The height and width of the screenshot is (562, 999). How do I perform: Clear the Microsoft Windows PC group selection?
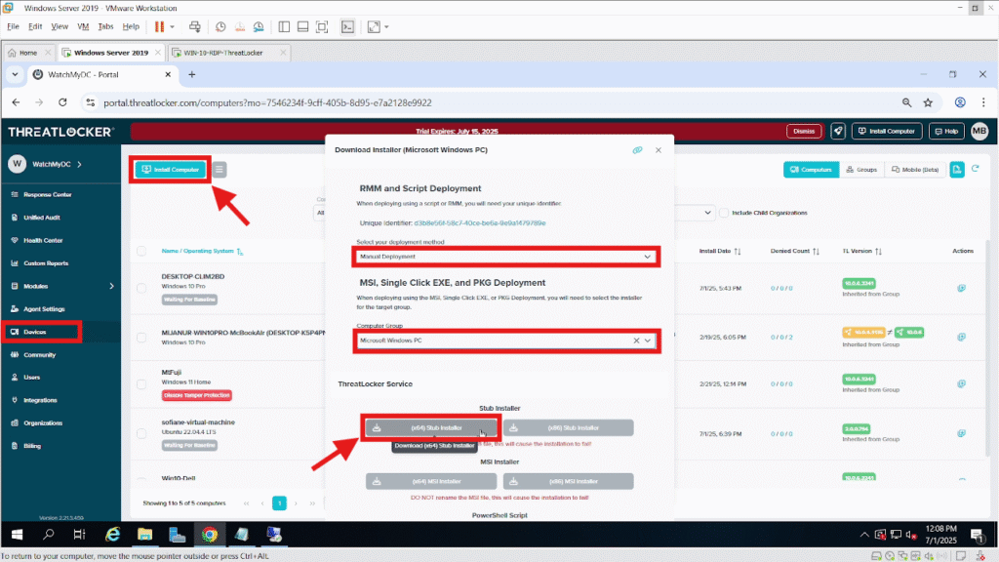point(636,341)
